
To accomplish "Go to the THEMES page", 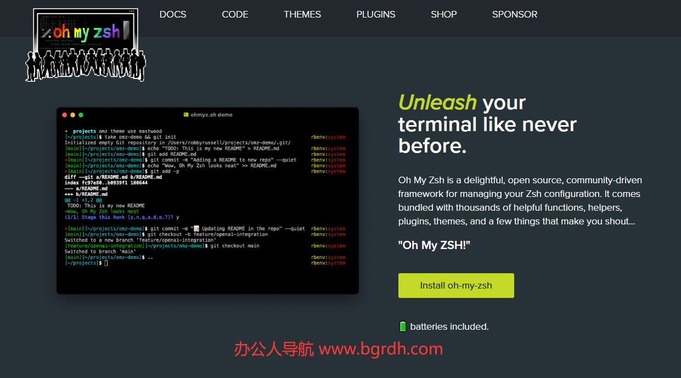I will coord(302,14).
